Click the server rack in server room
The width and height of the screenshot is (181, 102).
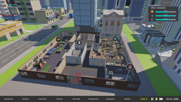click(x=111, y=75)
